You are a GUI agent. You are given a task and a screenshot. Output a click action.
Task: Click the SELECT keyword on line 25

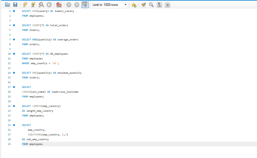pos(26,125)
